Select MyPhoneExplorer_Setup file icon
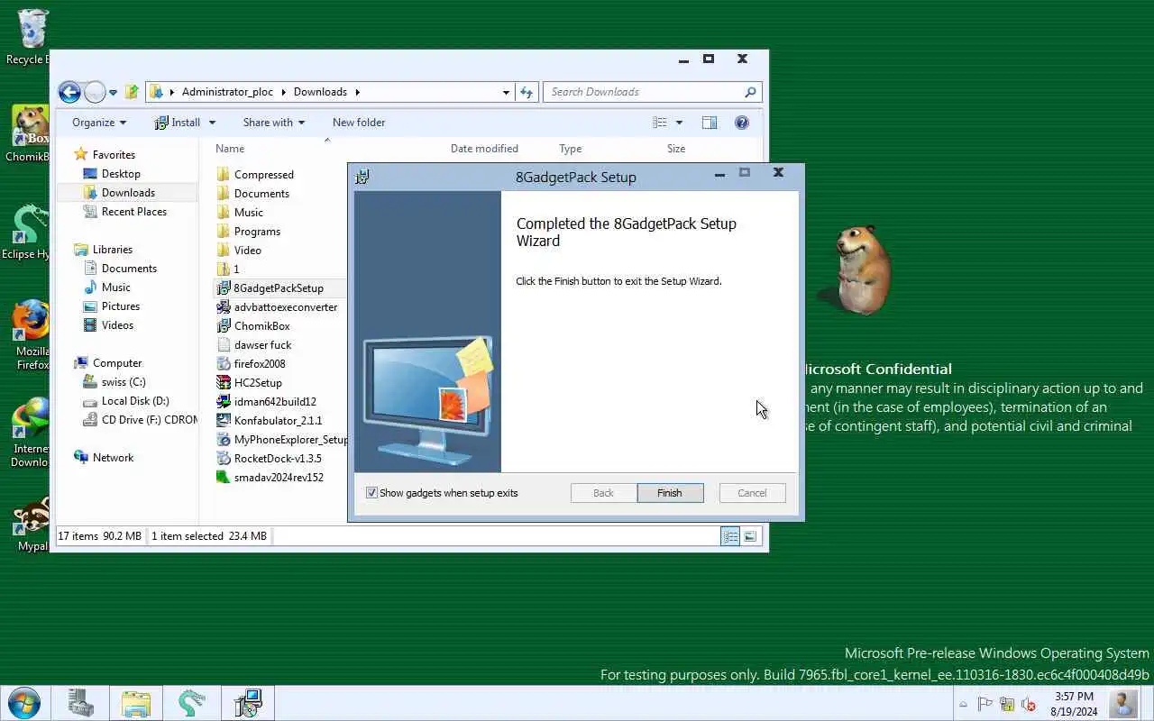Viewport: 1154px width, 721px height. (224, 440)
